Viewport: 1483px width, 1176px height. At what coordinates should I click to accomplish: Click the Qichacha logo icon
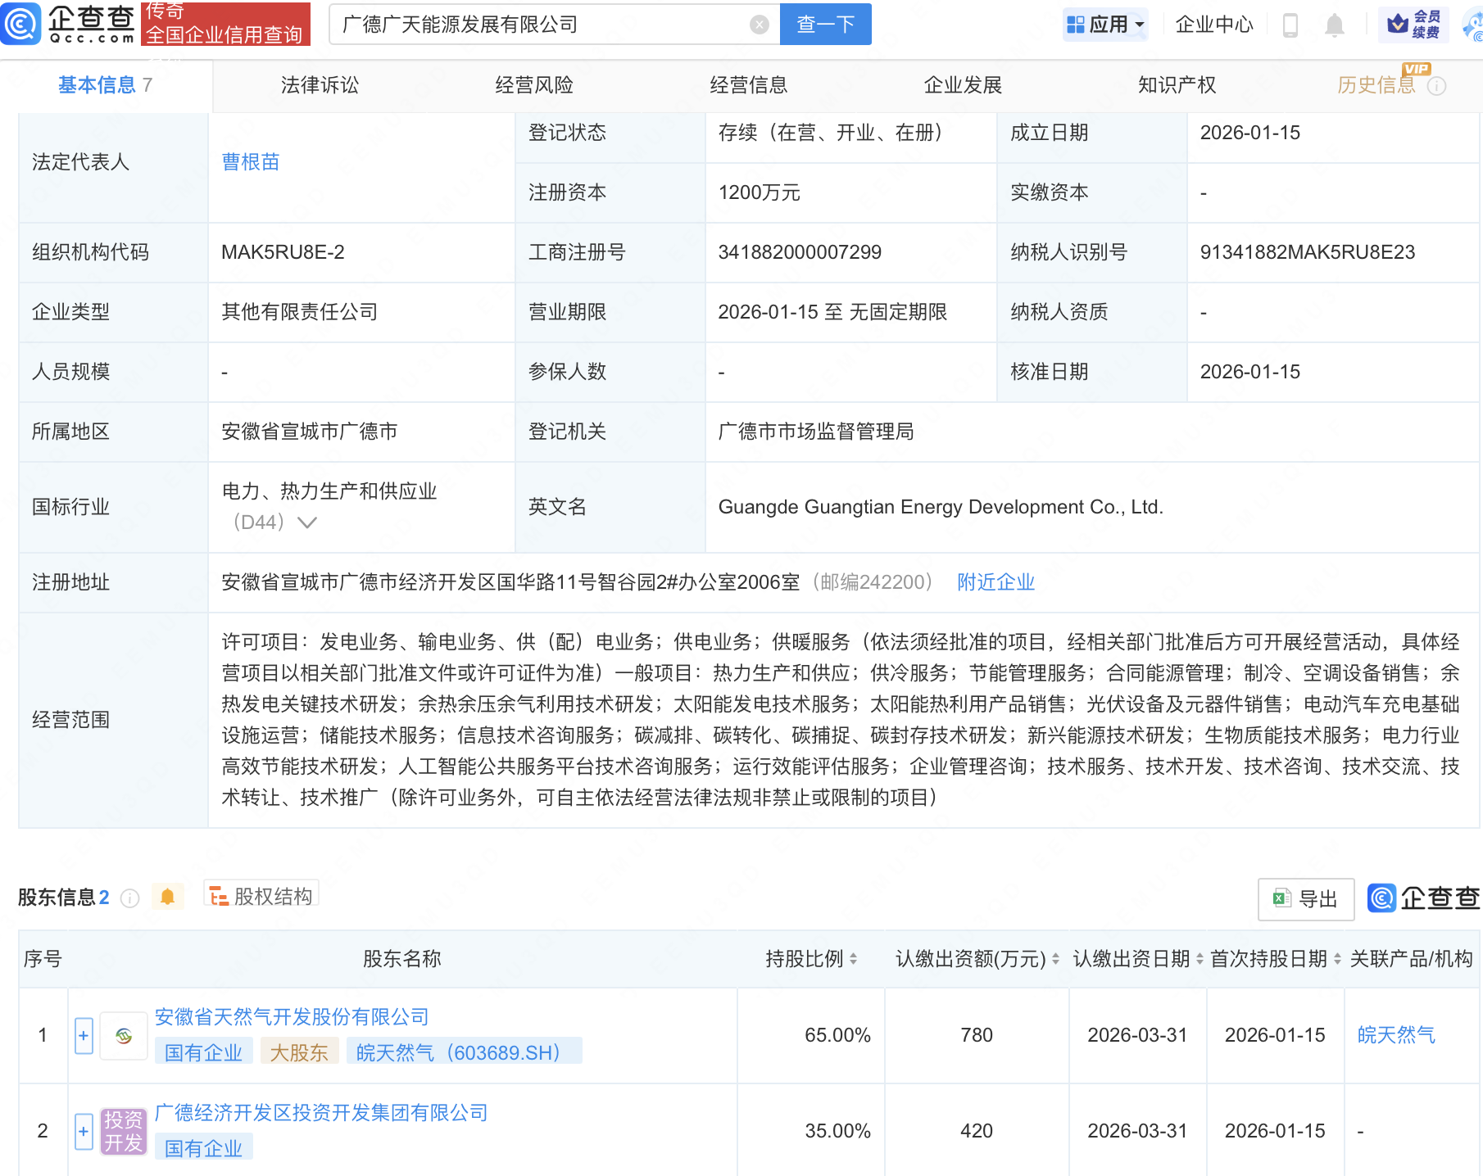point(21,24)
